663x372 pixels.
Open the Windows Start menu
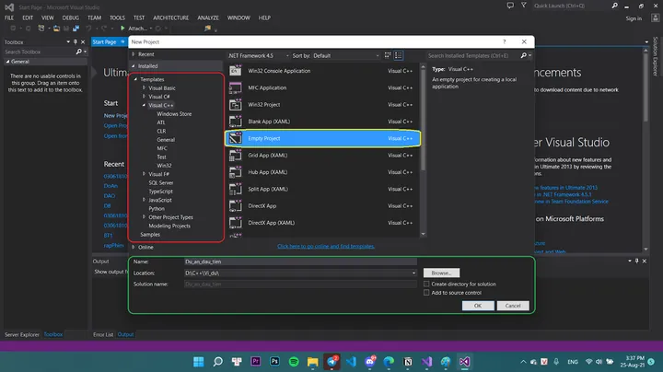(198, 362)
